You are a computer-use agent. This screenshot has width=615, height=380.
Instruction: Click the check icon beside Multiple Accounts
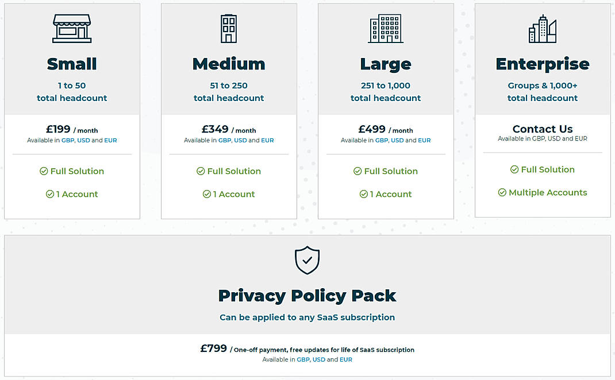502,192
